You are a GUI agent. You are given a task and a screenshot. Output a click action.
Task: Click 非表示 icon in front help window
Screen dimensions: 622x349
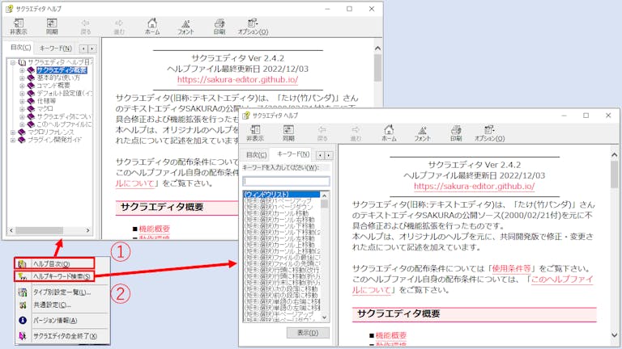point(255,133)
